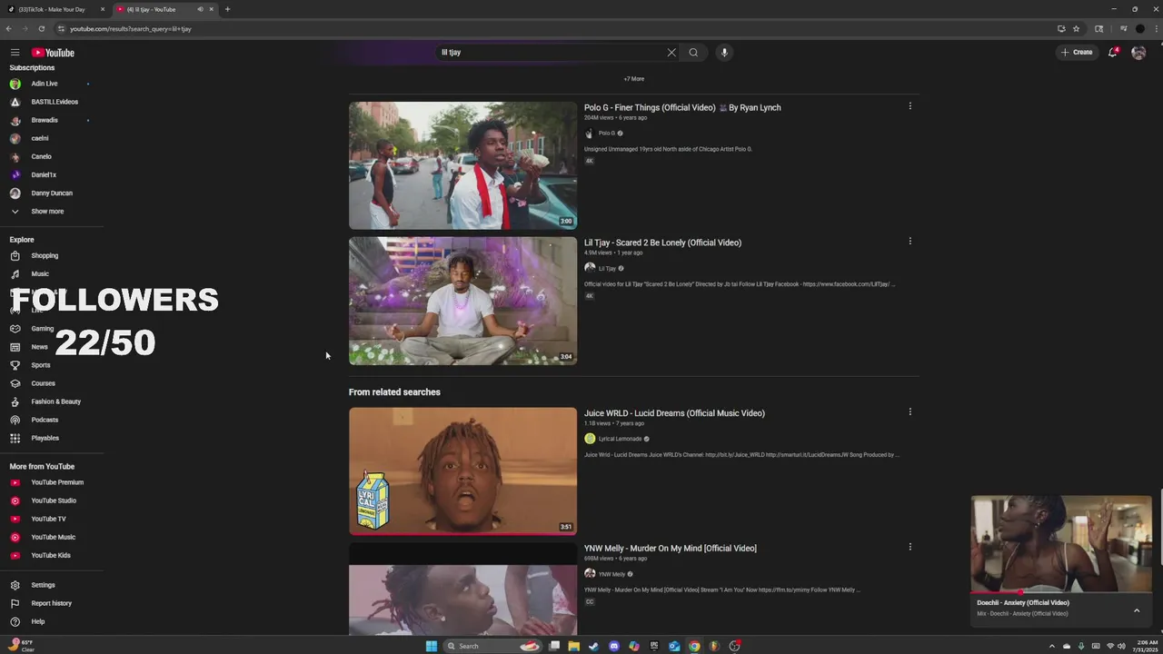Screen dimensions: 1163x654
Task: Play the Juice WRLD Lucid Dreams thumbnail
Action: click(x=462, y=471)
